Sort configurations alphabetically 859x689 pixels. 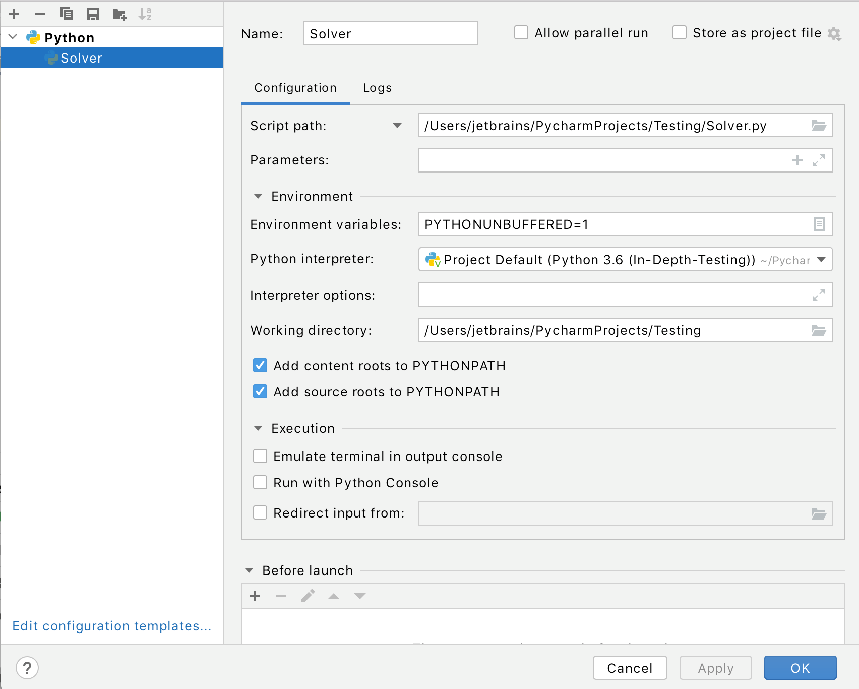pos(146,14)
